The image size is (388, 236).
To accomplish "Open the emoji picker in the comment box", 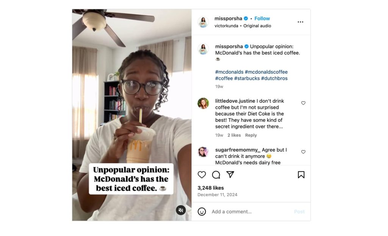I will pos(202,211).
